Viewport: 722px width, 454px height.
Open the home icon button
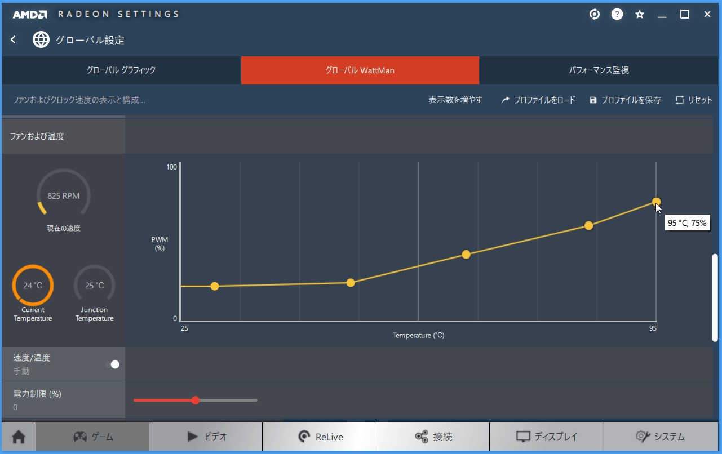pyautogui.click(x=19, y=437)
